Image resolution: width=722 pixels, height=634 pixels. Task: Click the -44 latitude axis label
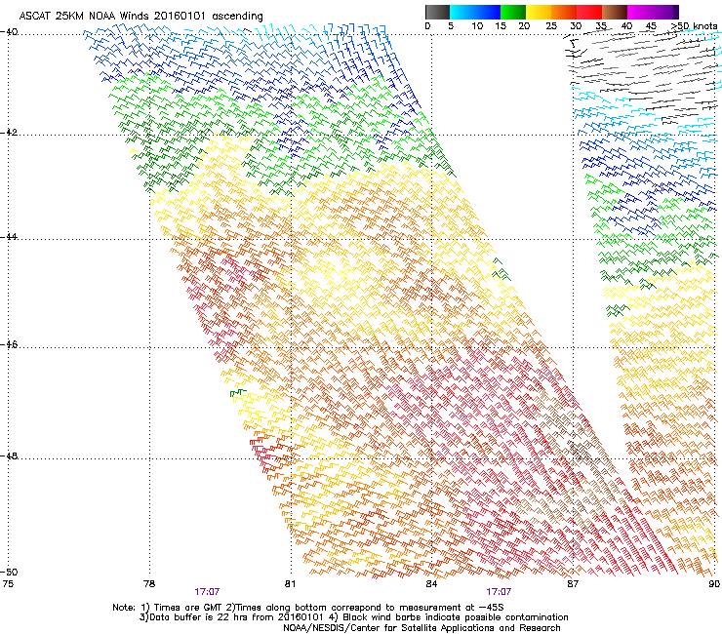(9, 237)
